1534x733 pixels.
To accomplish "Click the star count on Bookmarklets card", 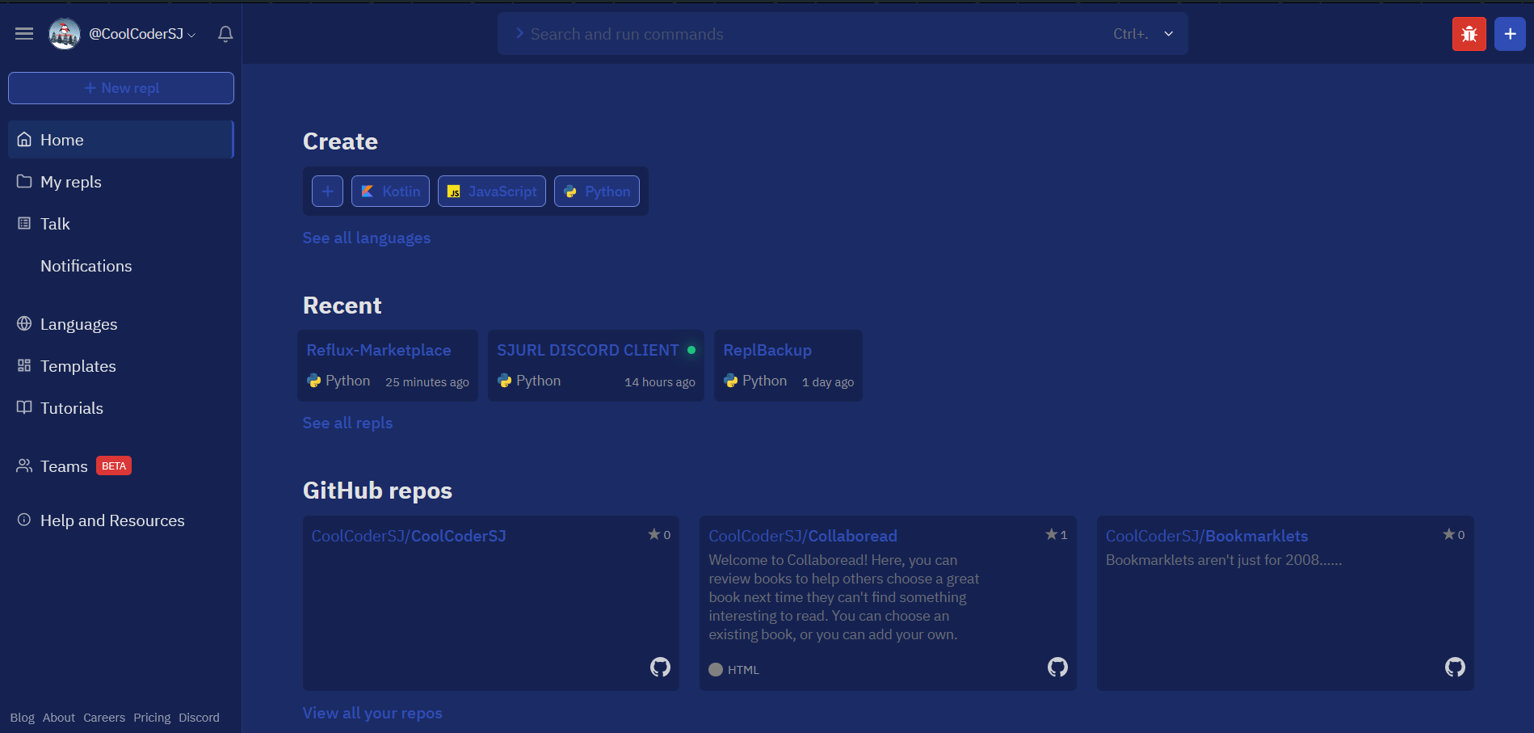I will (x=1454, y=534).
